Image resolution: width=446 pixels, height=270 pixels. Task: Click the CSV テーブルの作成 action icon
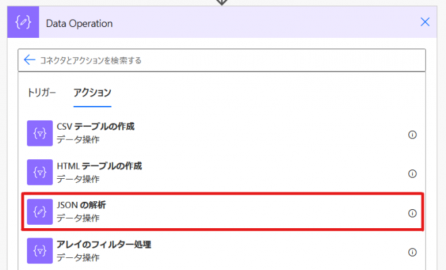click(40, 134)
